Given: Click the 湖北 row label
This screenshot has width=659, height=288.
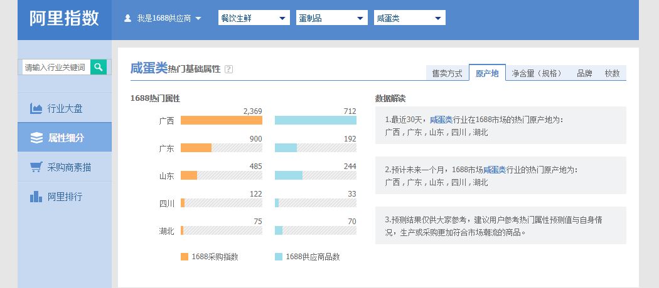Looking at the screenshot, I should tap(166, 231).
